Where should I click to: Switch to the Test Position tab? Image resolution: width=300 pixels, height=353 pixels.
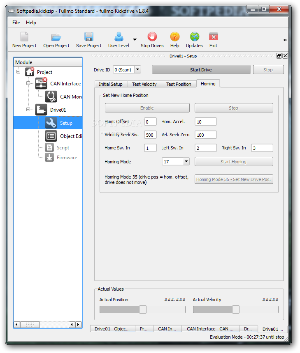click(179, 84)
